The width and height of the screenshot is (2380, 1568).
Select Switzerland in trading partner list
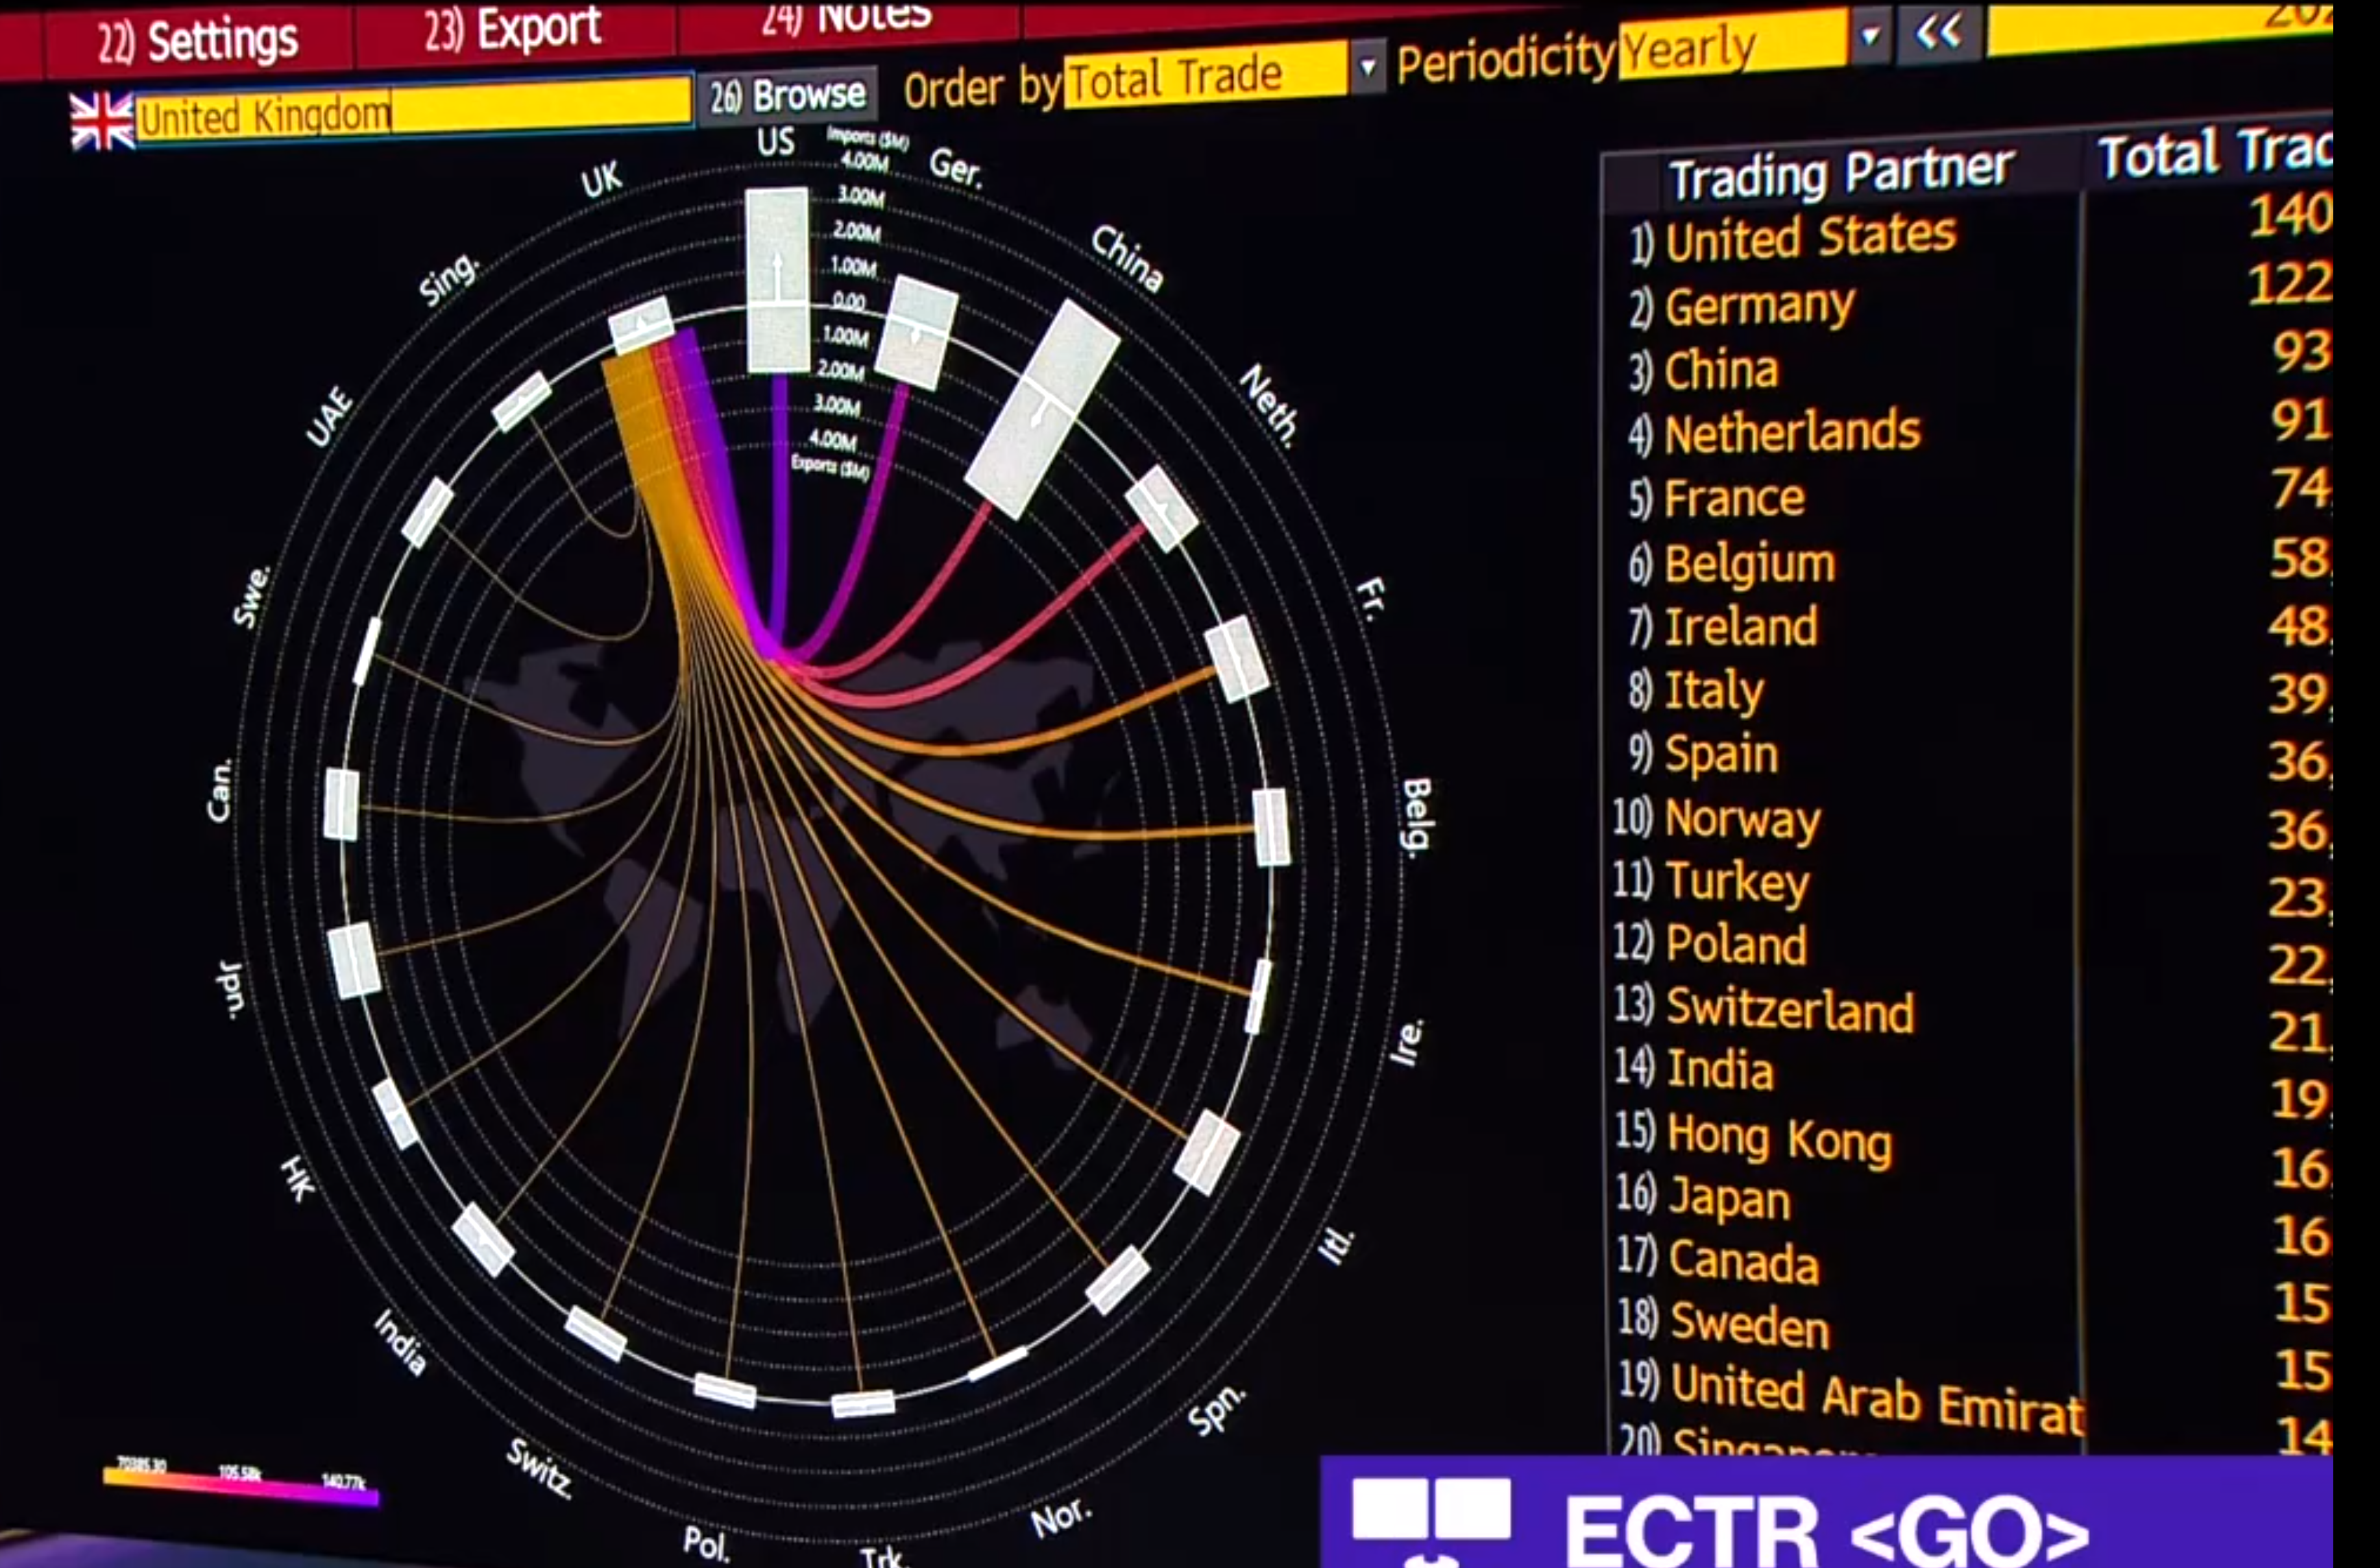pos(1789,1009)
